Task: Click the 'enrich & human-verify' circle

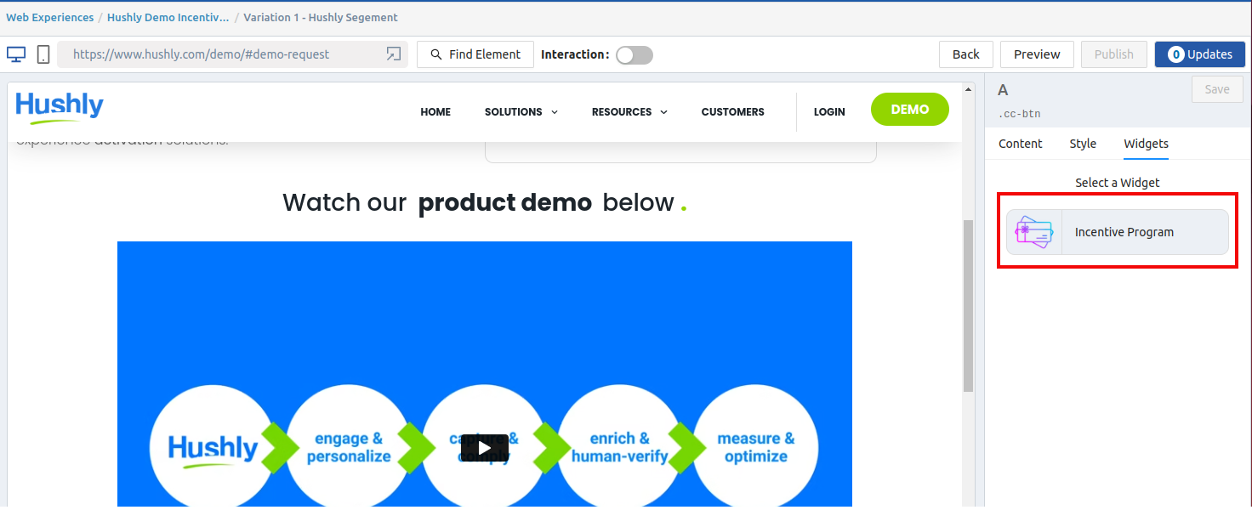Action: point(619,448)
